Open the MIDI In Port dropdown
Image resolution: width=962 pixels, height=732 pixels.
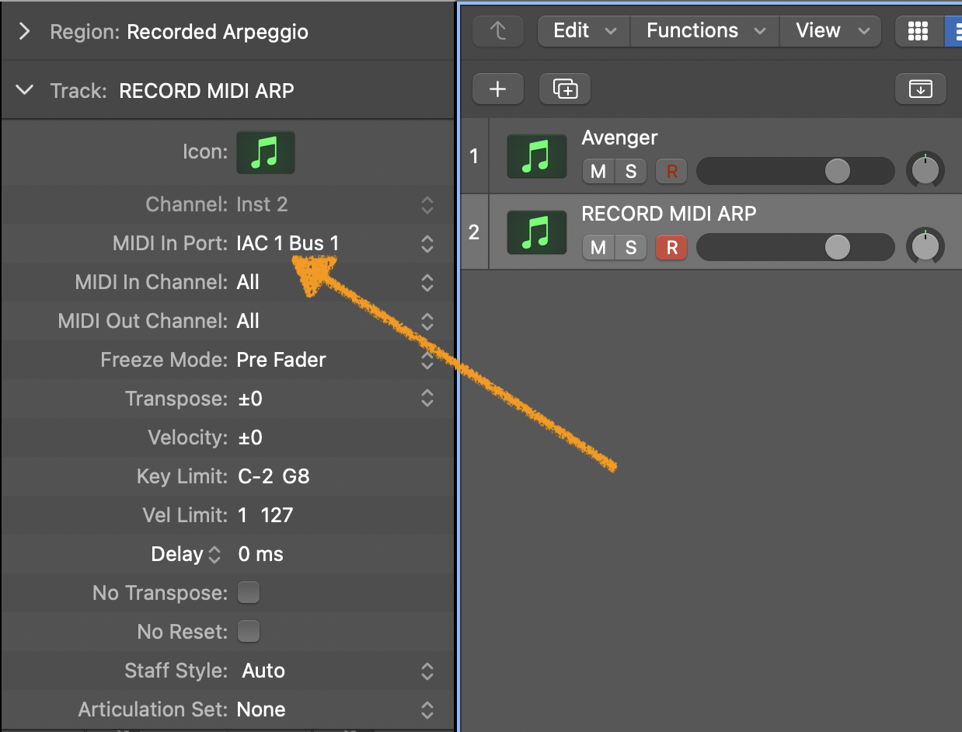click(427, 243)
